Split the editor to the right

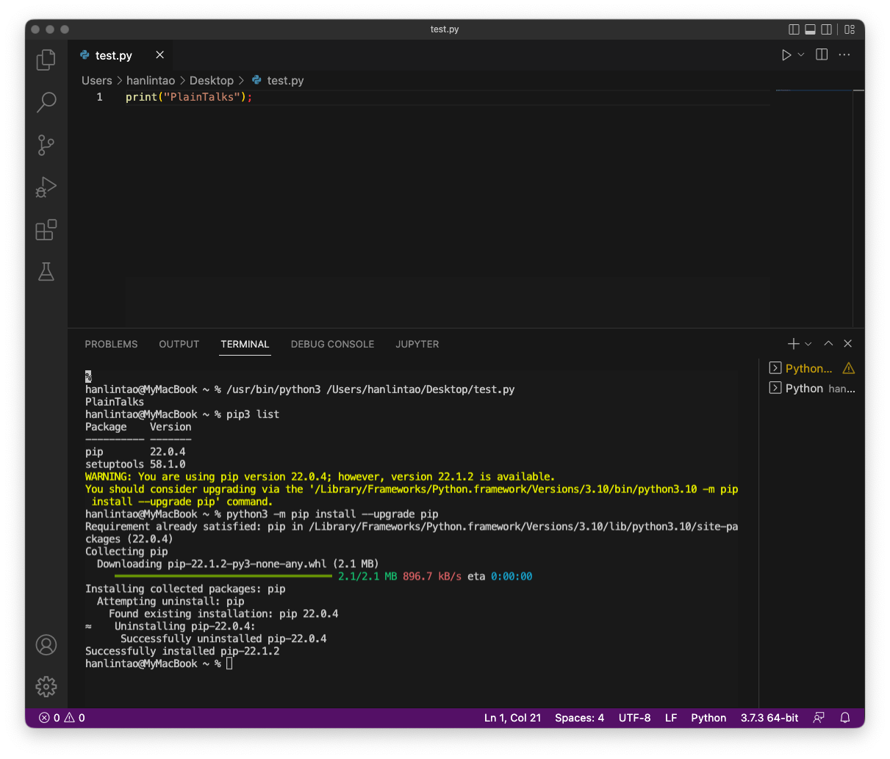[822, 55]
